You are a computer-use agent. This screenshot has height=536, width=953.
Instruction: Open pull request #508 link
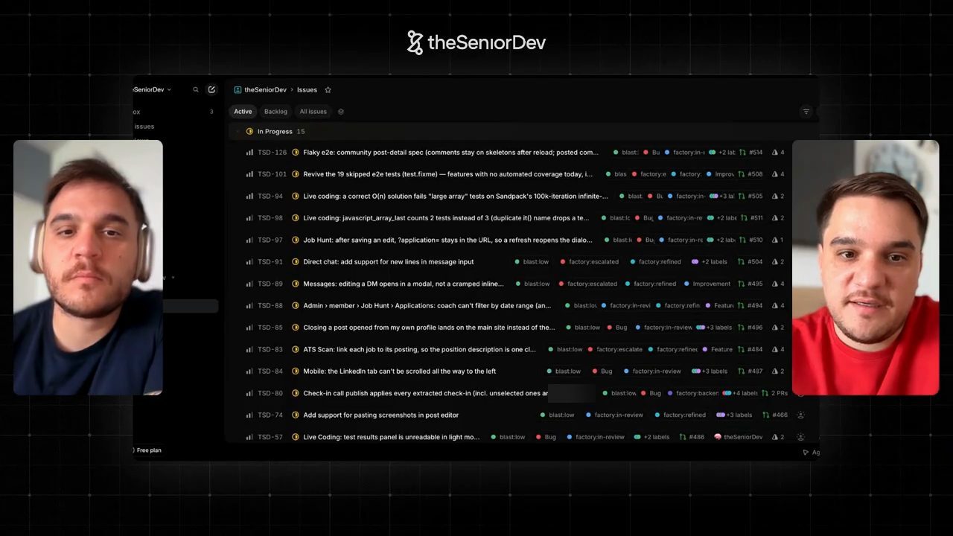tap(750, 174)
